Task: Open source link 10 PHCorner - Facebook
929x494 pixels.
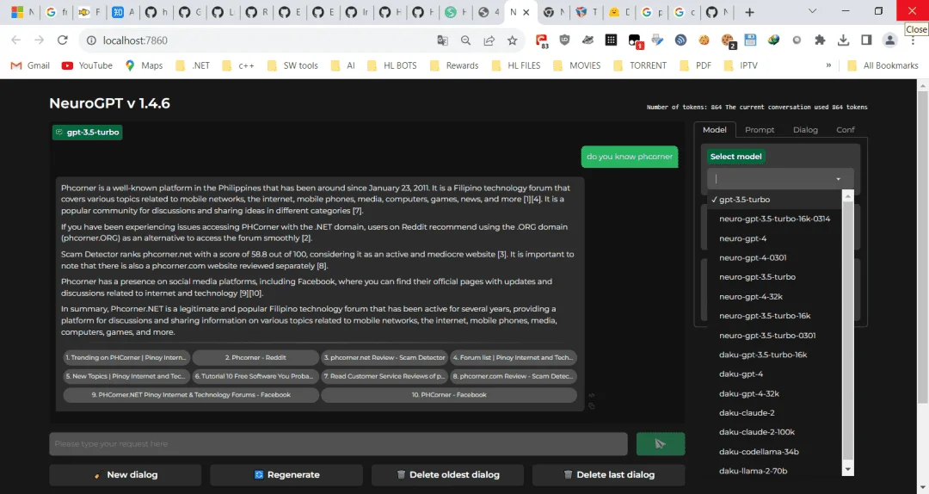Action: [449, 394]
